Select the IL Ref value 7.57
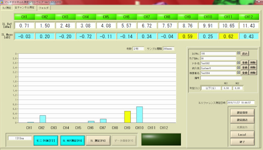The height and width of the screenshot is (150, 263). pyautogui.click(x=167, y=25)
